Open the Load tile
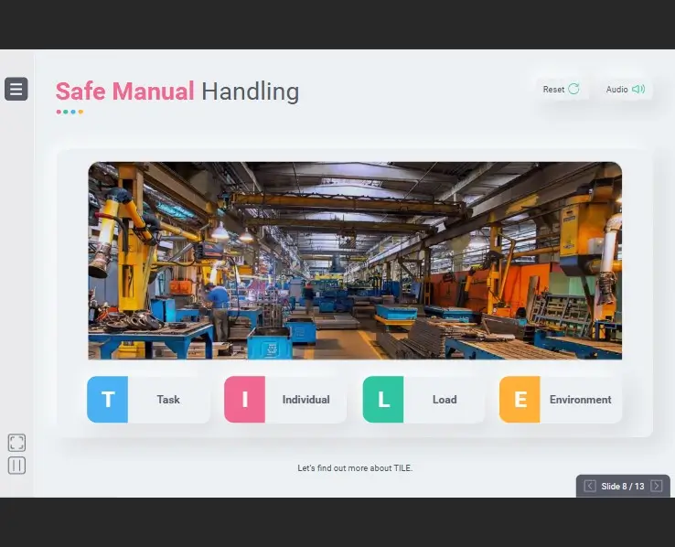 (x=423, y=400)
